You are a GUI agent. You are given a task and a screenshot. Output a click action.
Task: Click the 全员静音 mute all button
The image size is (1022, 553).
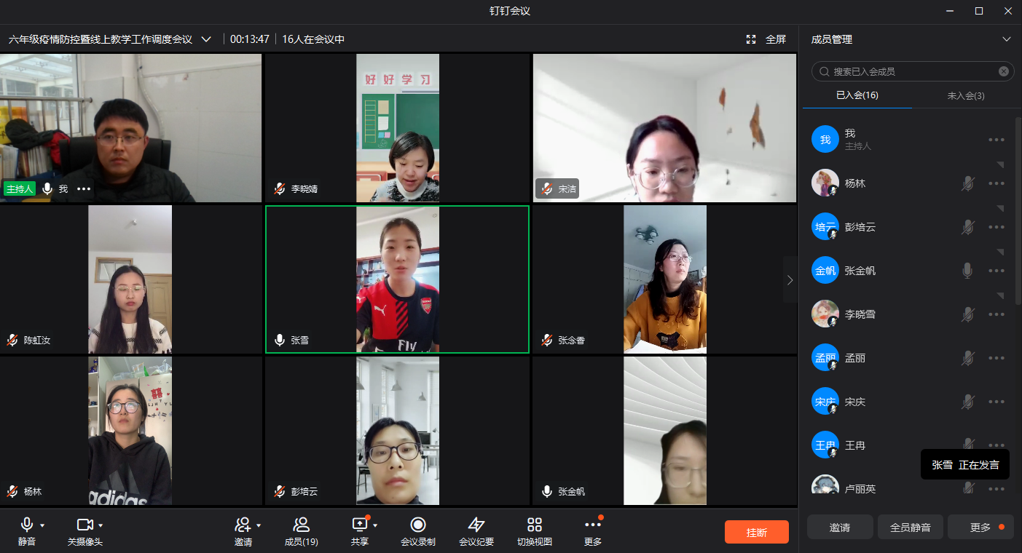[910, 527]
